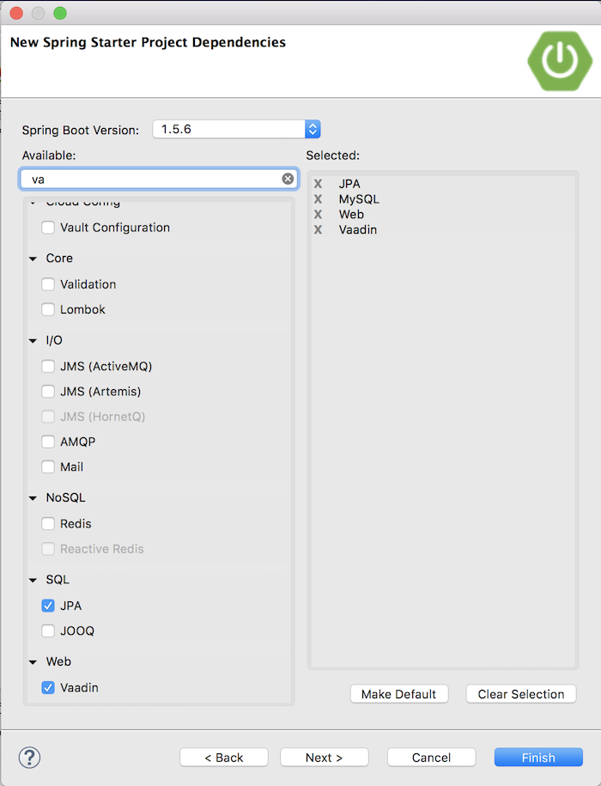Select the MySQL label in Selected list
601x786 pixels.
[x=359, y=199]
